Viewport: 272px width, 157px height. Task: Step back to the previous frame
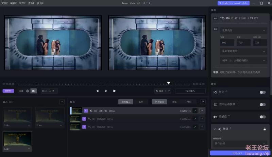click(x=98, y=91)
